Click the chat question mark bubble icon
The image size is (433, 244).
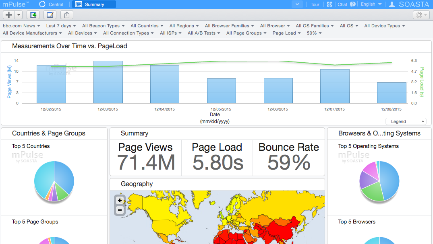point(352,4)
